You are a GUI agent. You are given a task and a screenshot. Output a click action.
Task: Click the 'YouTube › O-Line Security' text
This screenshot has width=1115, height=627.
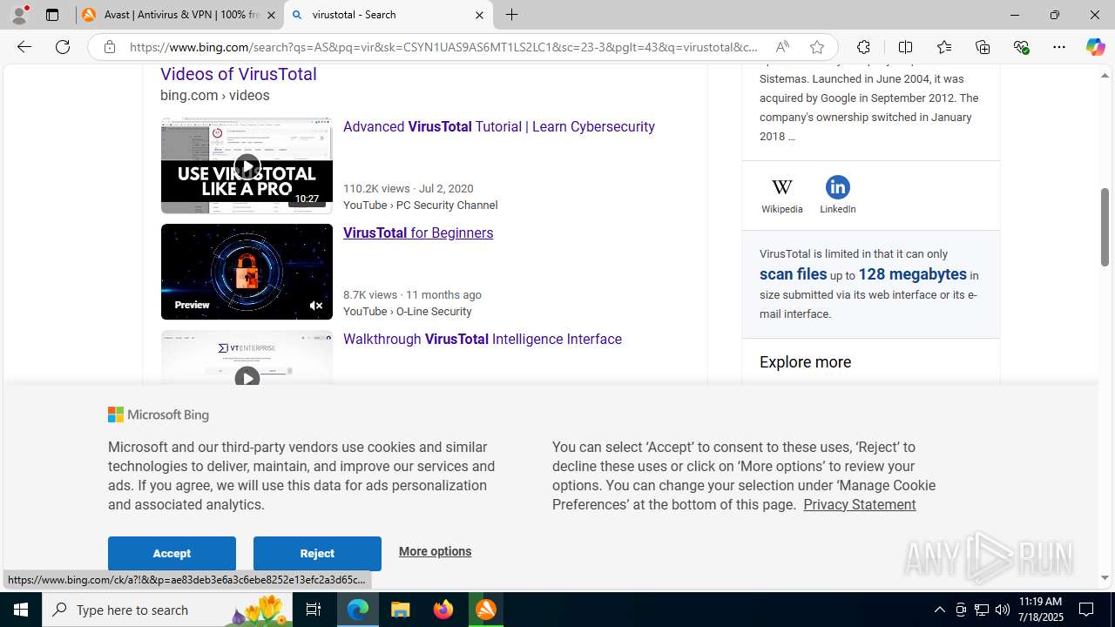tap(408, 312)
